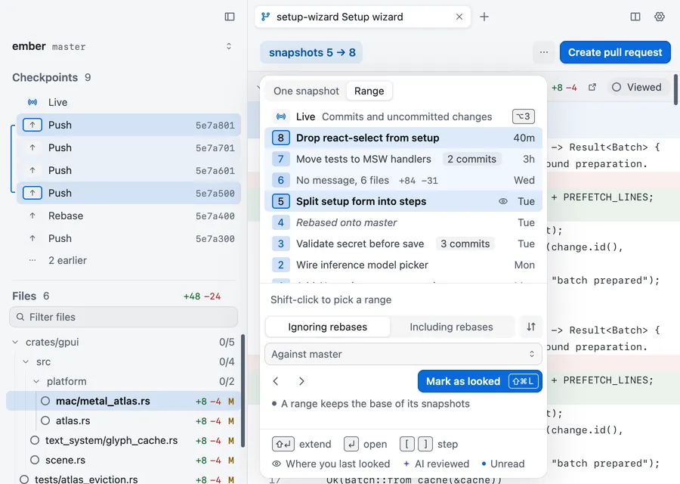Toggle split view layout icon
The height and width of the screenshot is (484, 680).
[635, 17]
